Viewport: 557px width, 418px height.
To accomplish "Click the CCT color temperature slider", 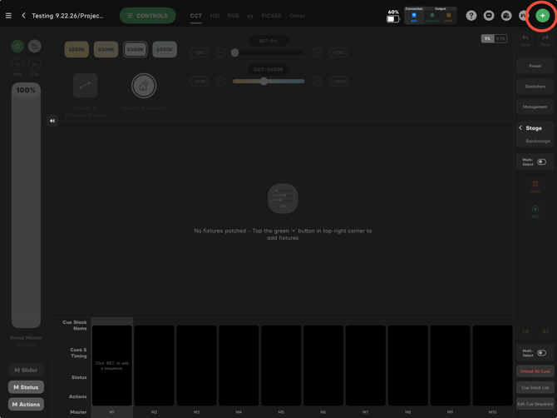I will 269,81.
